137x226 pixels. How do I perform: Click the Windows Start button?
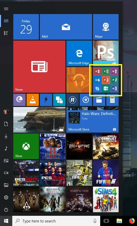tap(6, 221)
